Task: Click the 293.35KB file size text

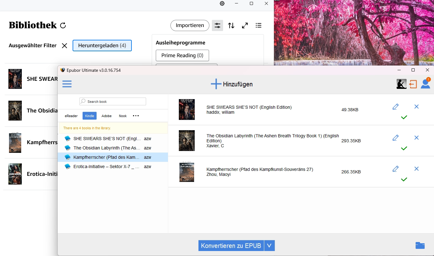Action: [351, 141]
